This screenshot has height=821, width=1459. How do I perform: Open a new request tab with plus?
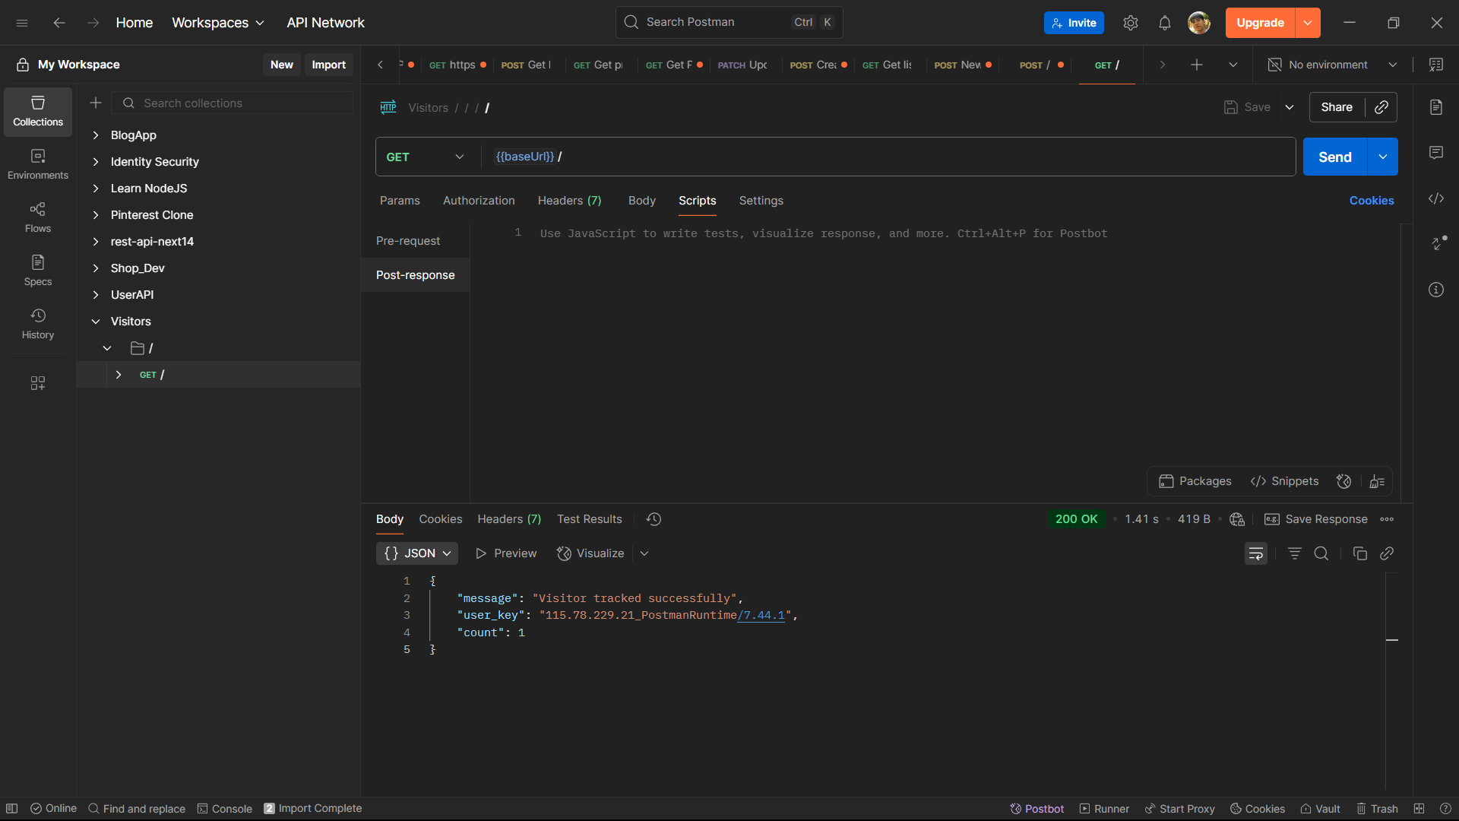1197,65
